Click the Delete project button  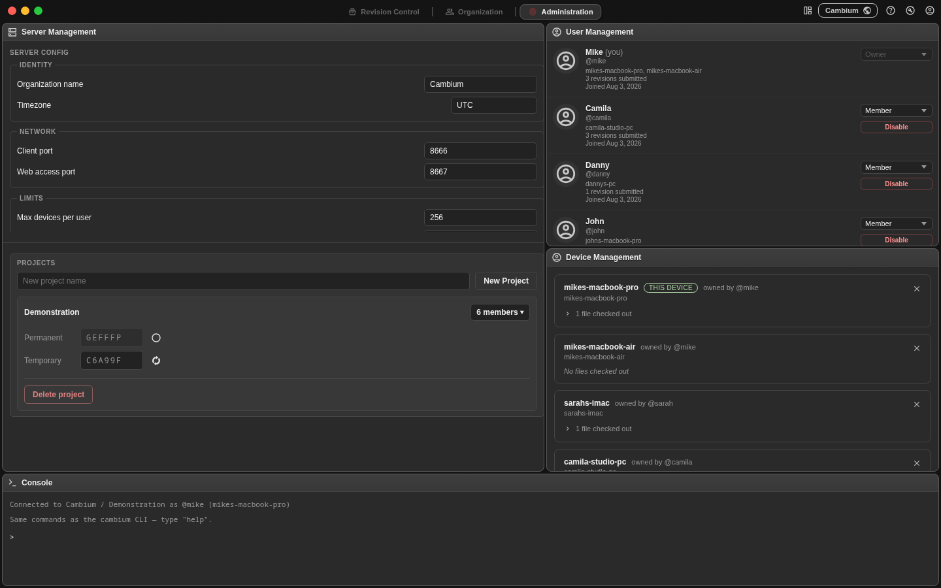58,395
